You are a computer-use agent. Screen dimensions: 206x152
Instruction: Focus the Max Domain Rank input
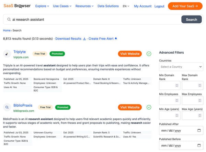pyautogui.click(x=193, y=85)
